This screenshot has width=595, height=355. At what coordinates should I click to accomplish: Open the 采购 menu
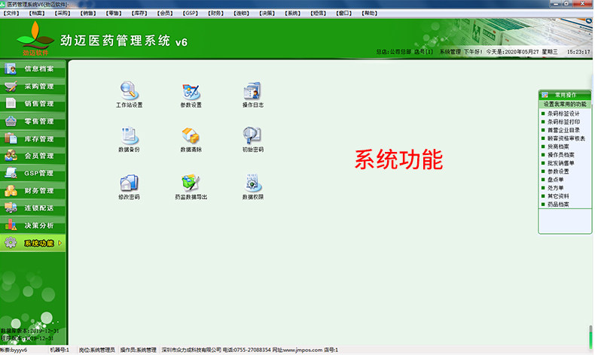click(x=63, y=14)
